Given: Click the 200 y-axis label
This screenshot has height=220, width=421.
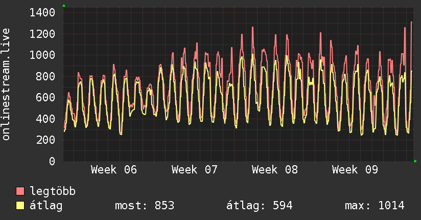Looking at the screenshot, I should (46, 140).
